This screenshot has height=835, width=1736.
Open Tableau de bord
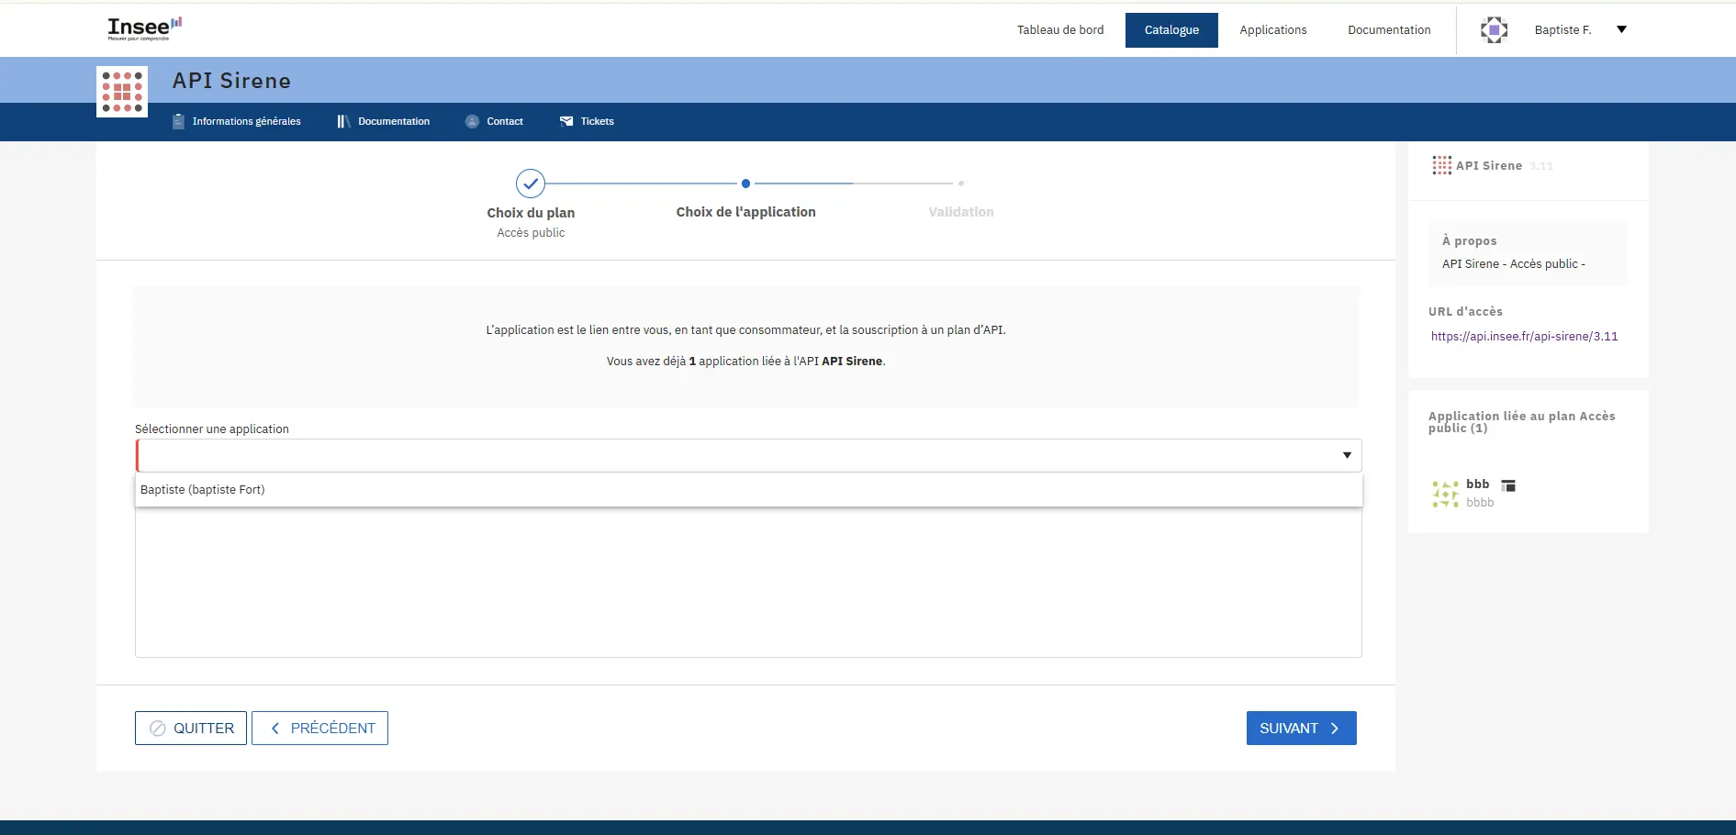point(1060,30)
